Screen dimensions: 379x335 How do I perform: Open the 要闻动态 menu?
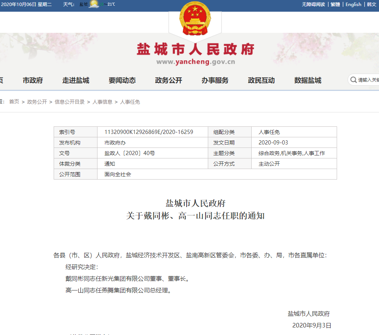122,80
